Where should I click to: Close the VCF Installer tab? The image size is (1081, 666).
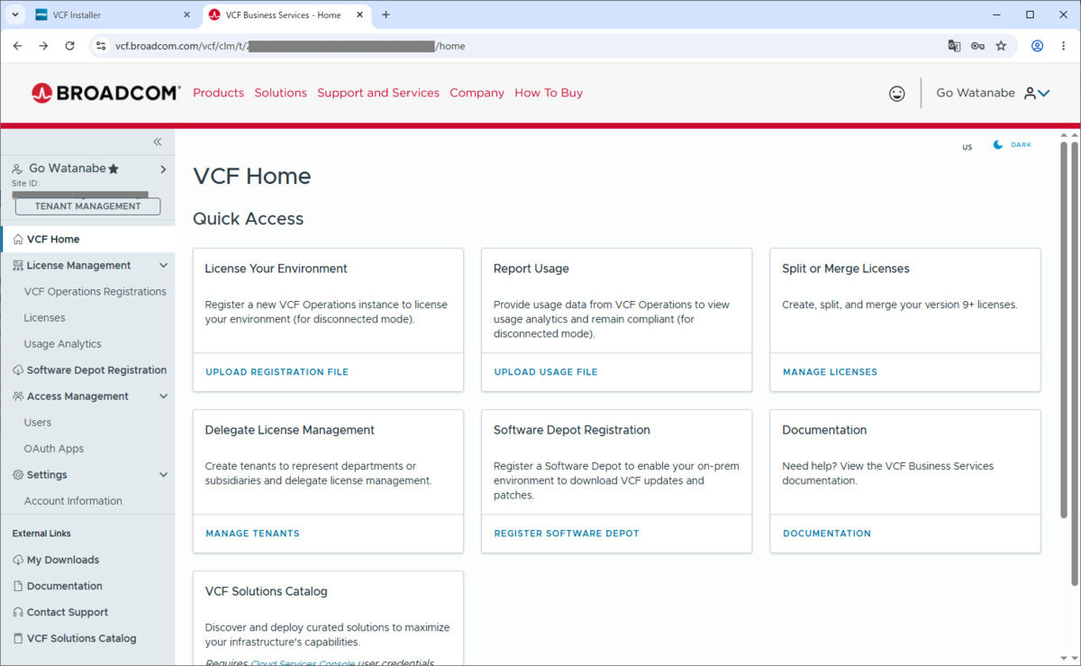(187, 14)
